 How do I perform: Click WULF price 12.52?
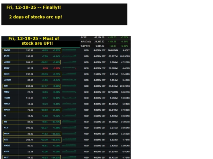30,104
